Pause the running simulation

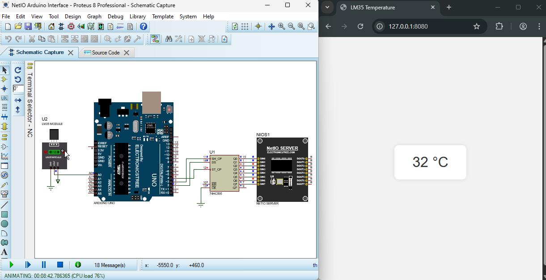tap(44, 265)
